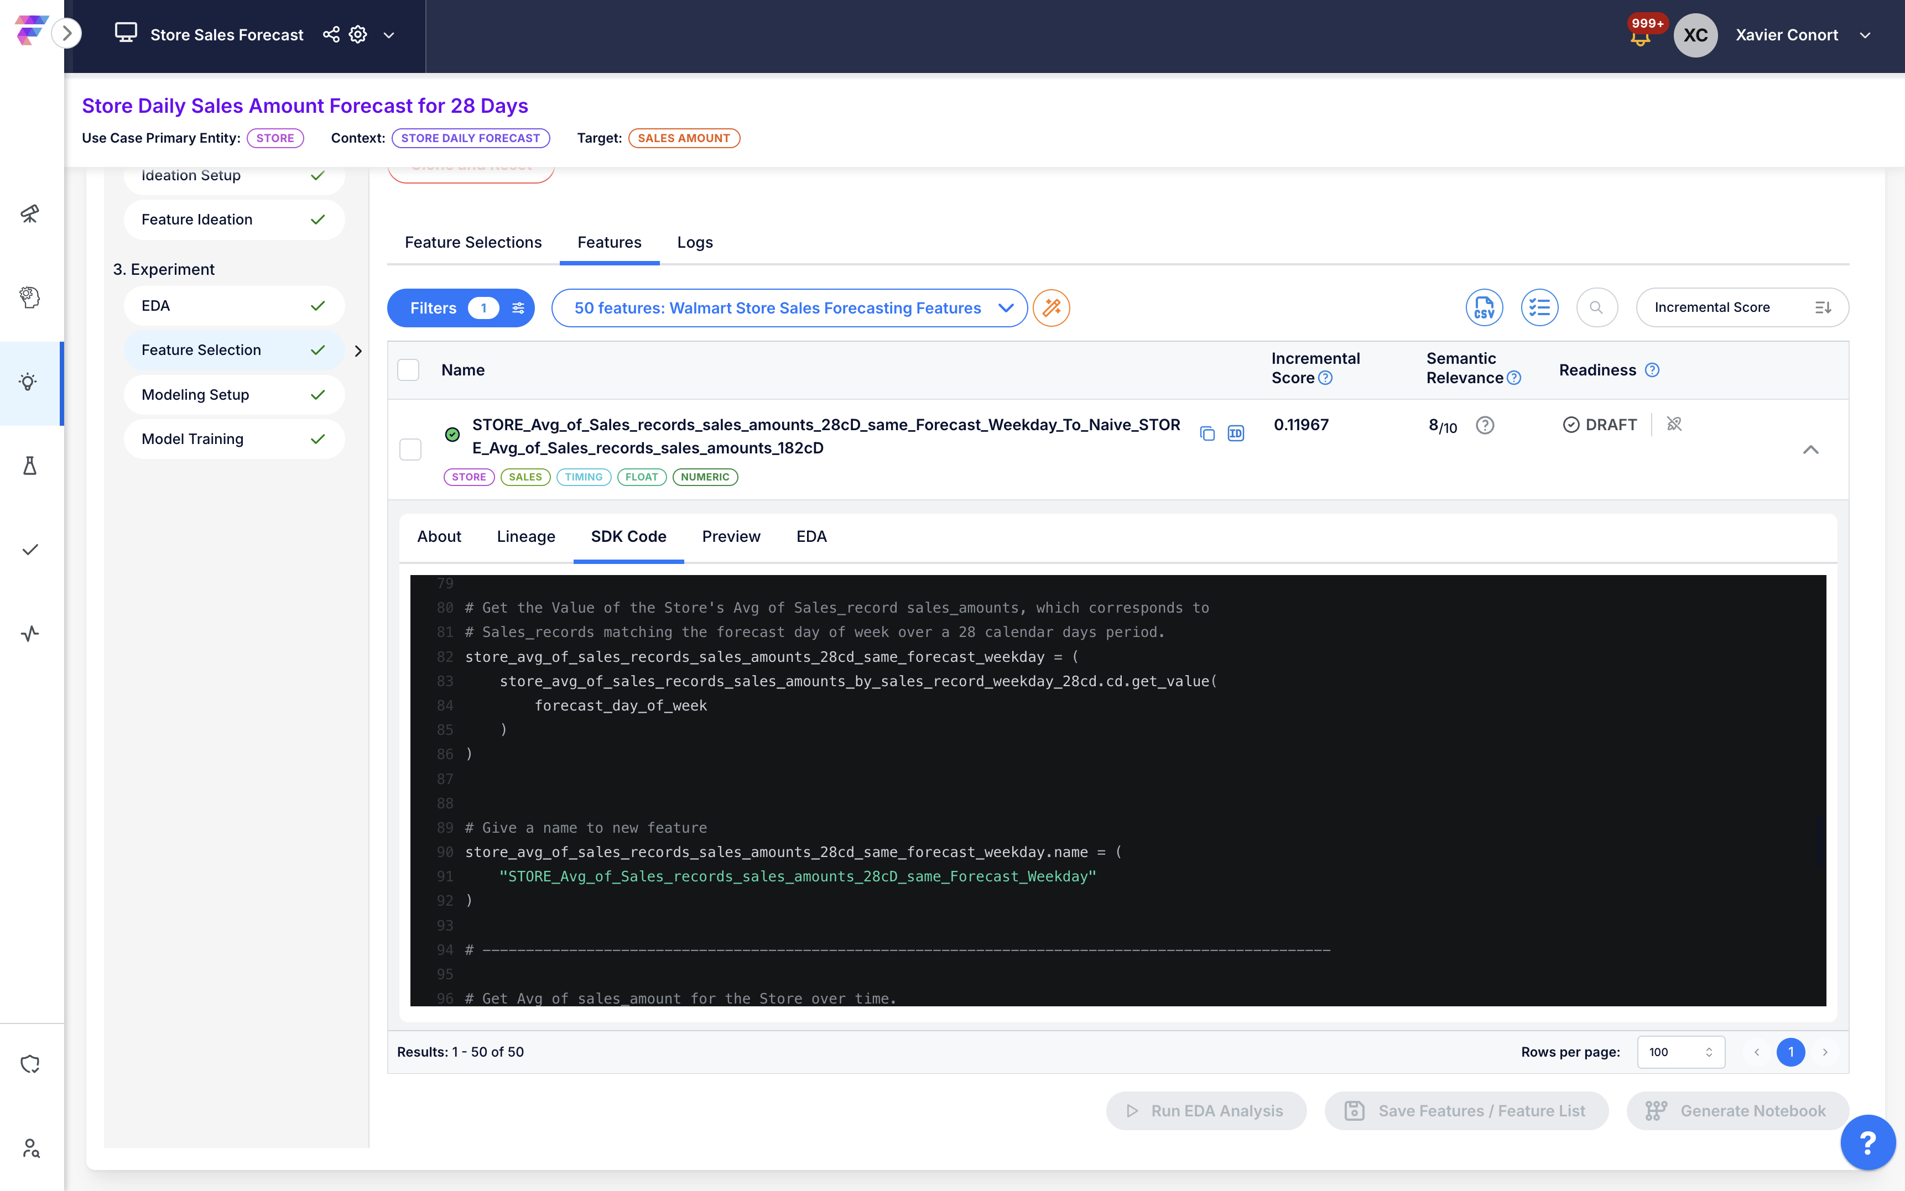Open the Incremental Score sort dropdown
Screen dimensions: 1905x1191
pyautogui.click(x=1742, y=307)
